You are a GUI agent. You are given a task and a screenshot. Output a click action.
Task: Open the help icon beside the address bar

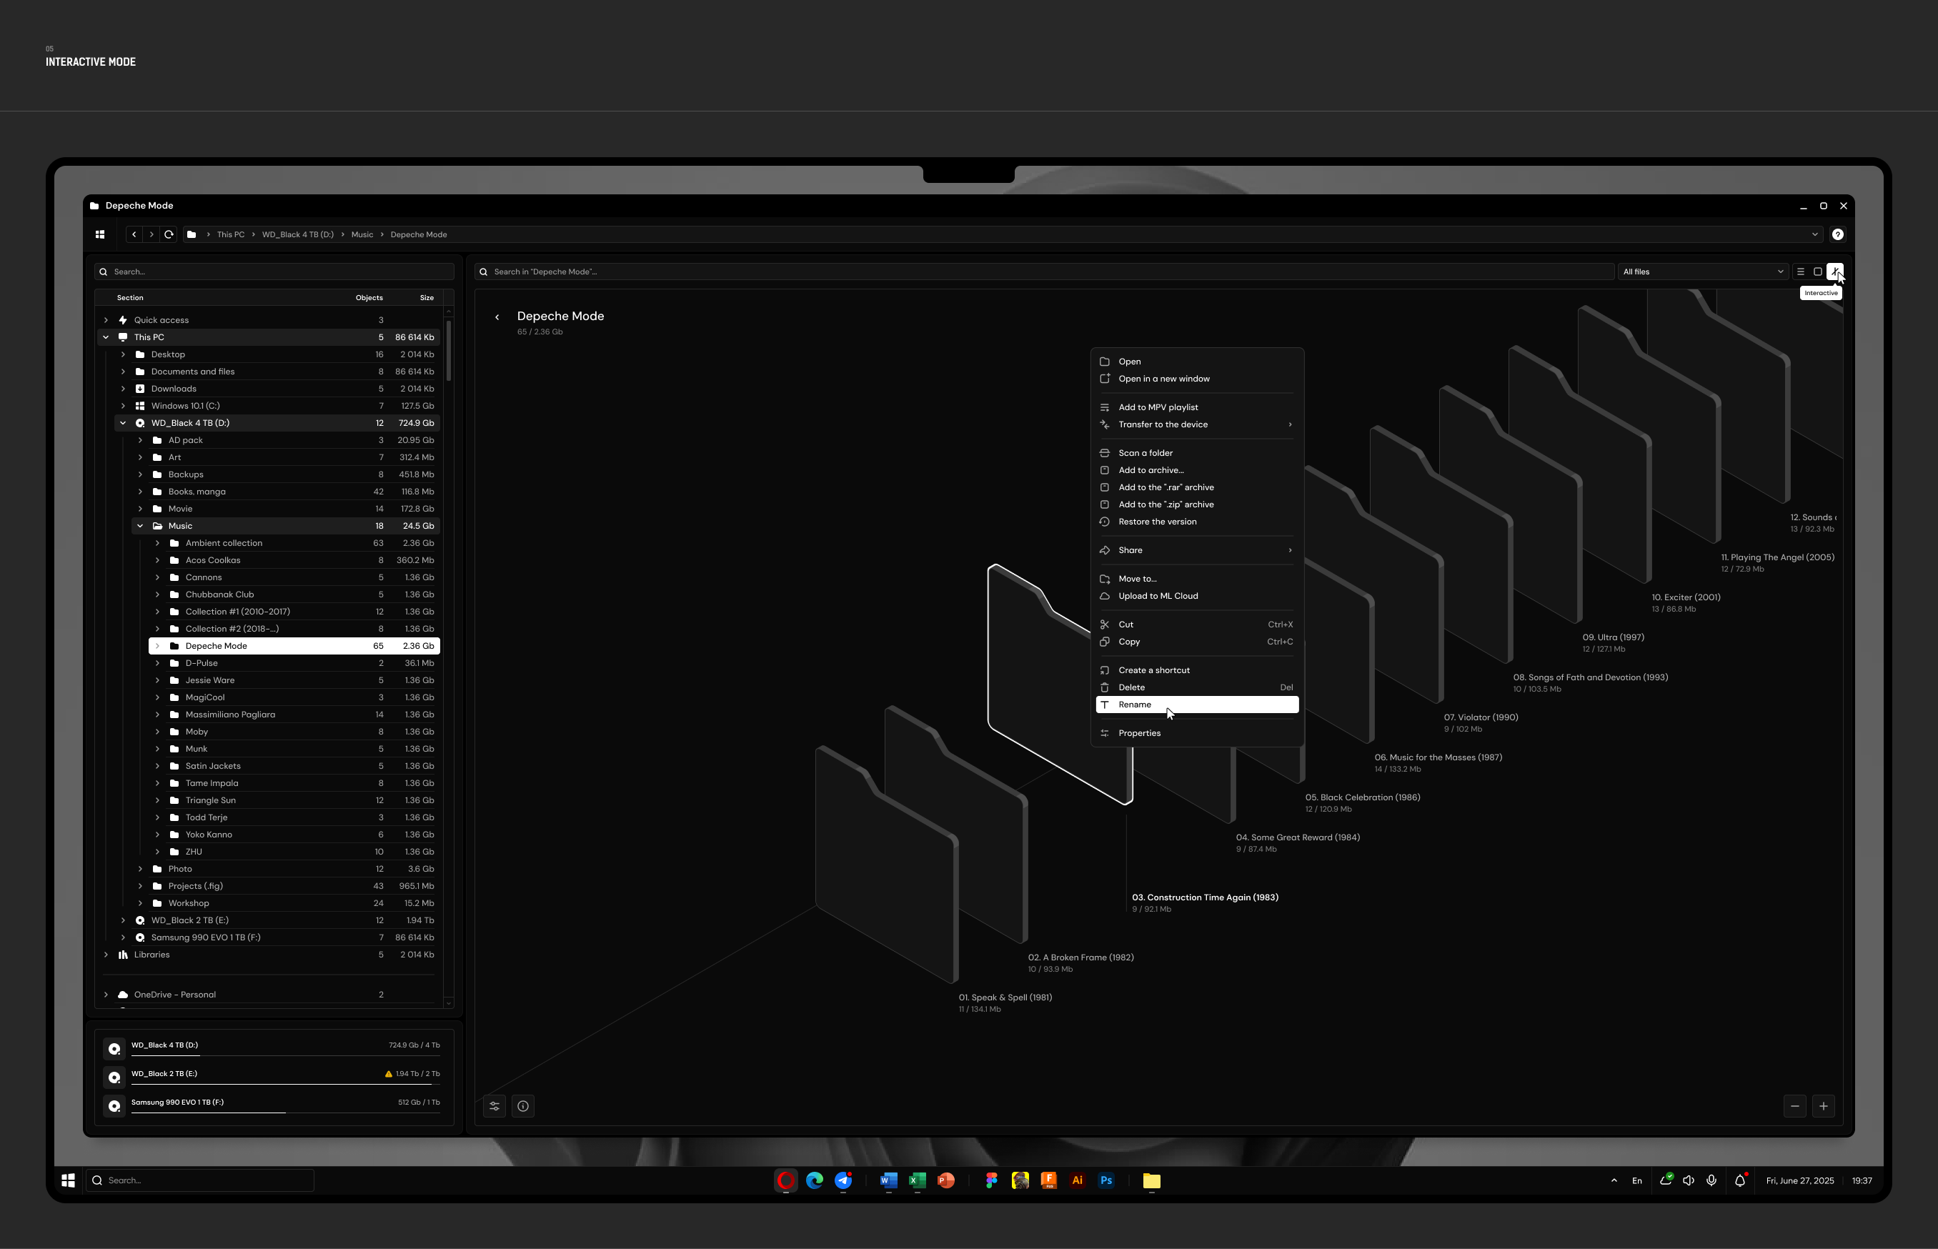click(1837, 234)
